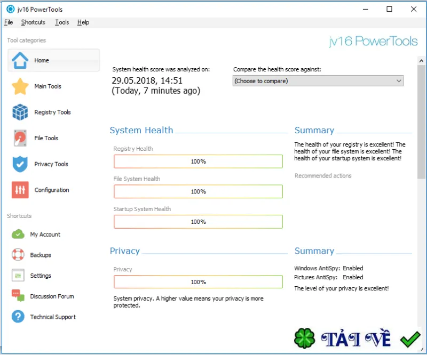427x355 pixels.
Task: Open the File menu
Action: 9,22
